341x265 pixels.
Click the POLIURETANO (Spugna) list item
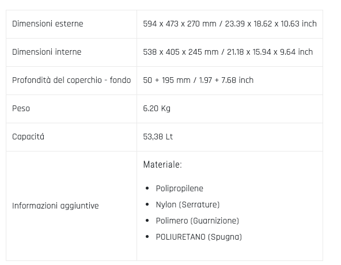pyautogui.click(x=199, y=237)
